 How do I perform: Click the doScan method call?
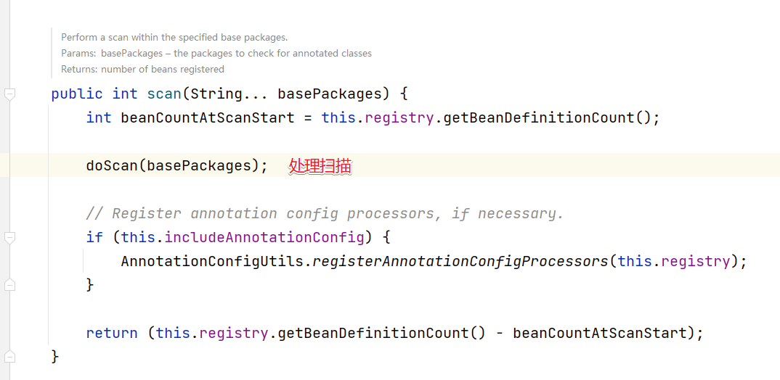[112, 165]
